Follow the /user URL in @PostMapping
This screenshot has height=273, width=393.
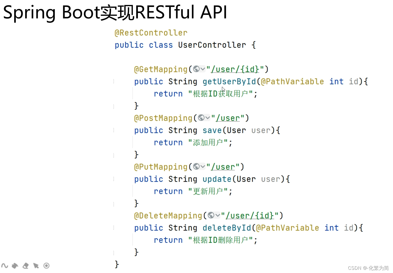[228, 118]
